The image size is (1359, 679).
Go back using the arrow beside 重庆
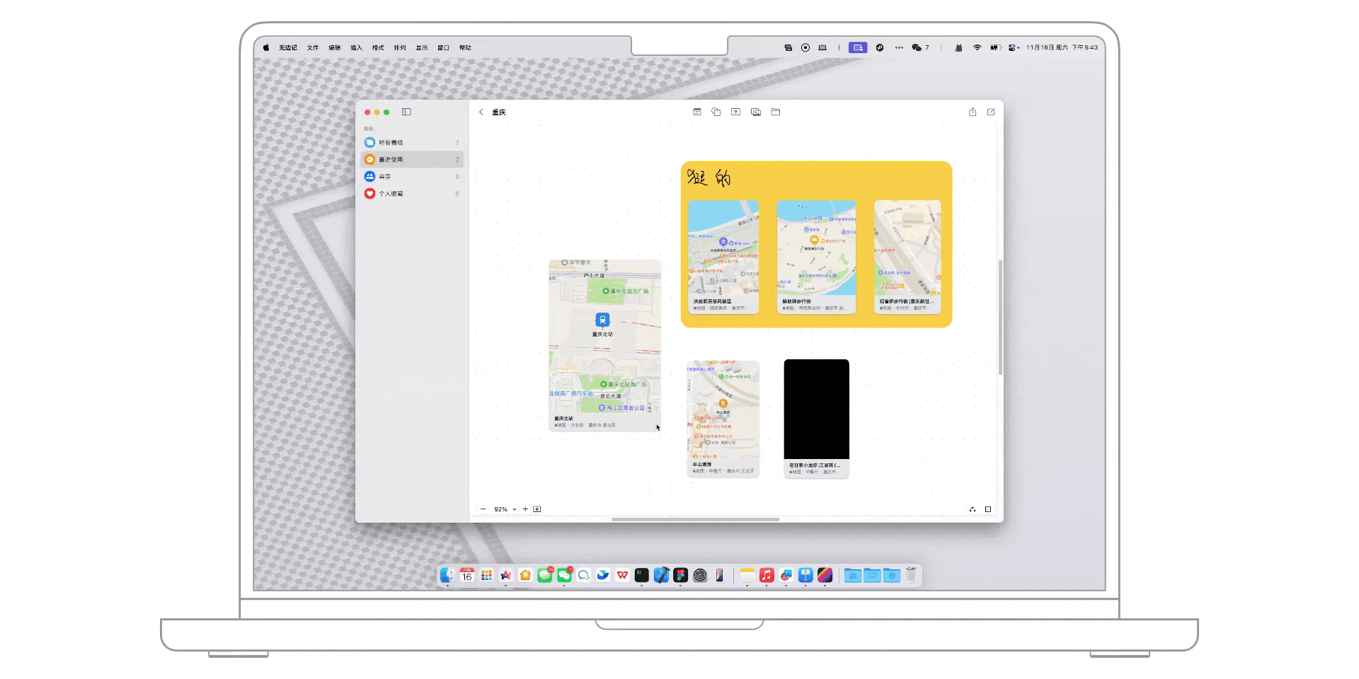click(x=481, y=112)
